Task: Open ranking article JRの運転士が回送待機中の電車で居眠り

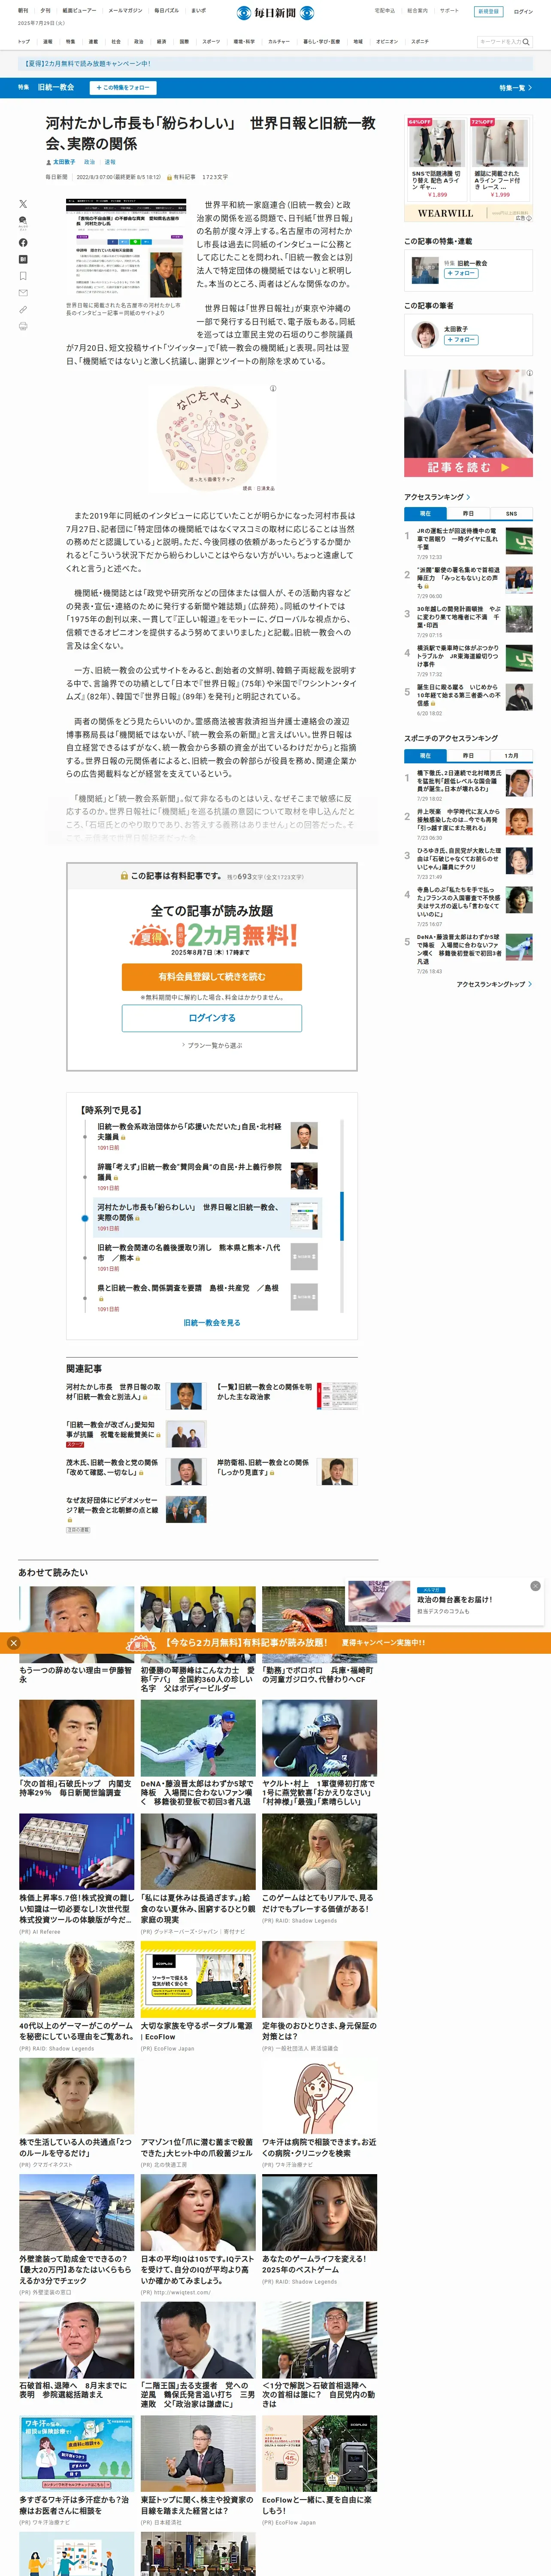Action: point(457,539)
